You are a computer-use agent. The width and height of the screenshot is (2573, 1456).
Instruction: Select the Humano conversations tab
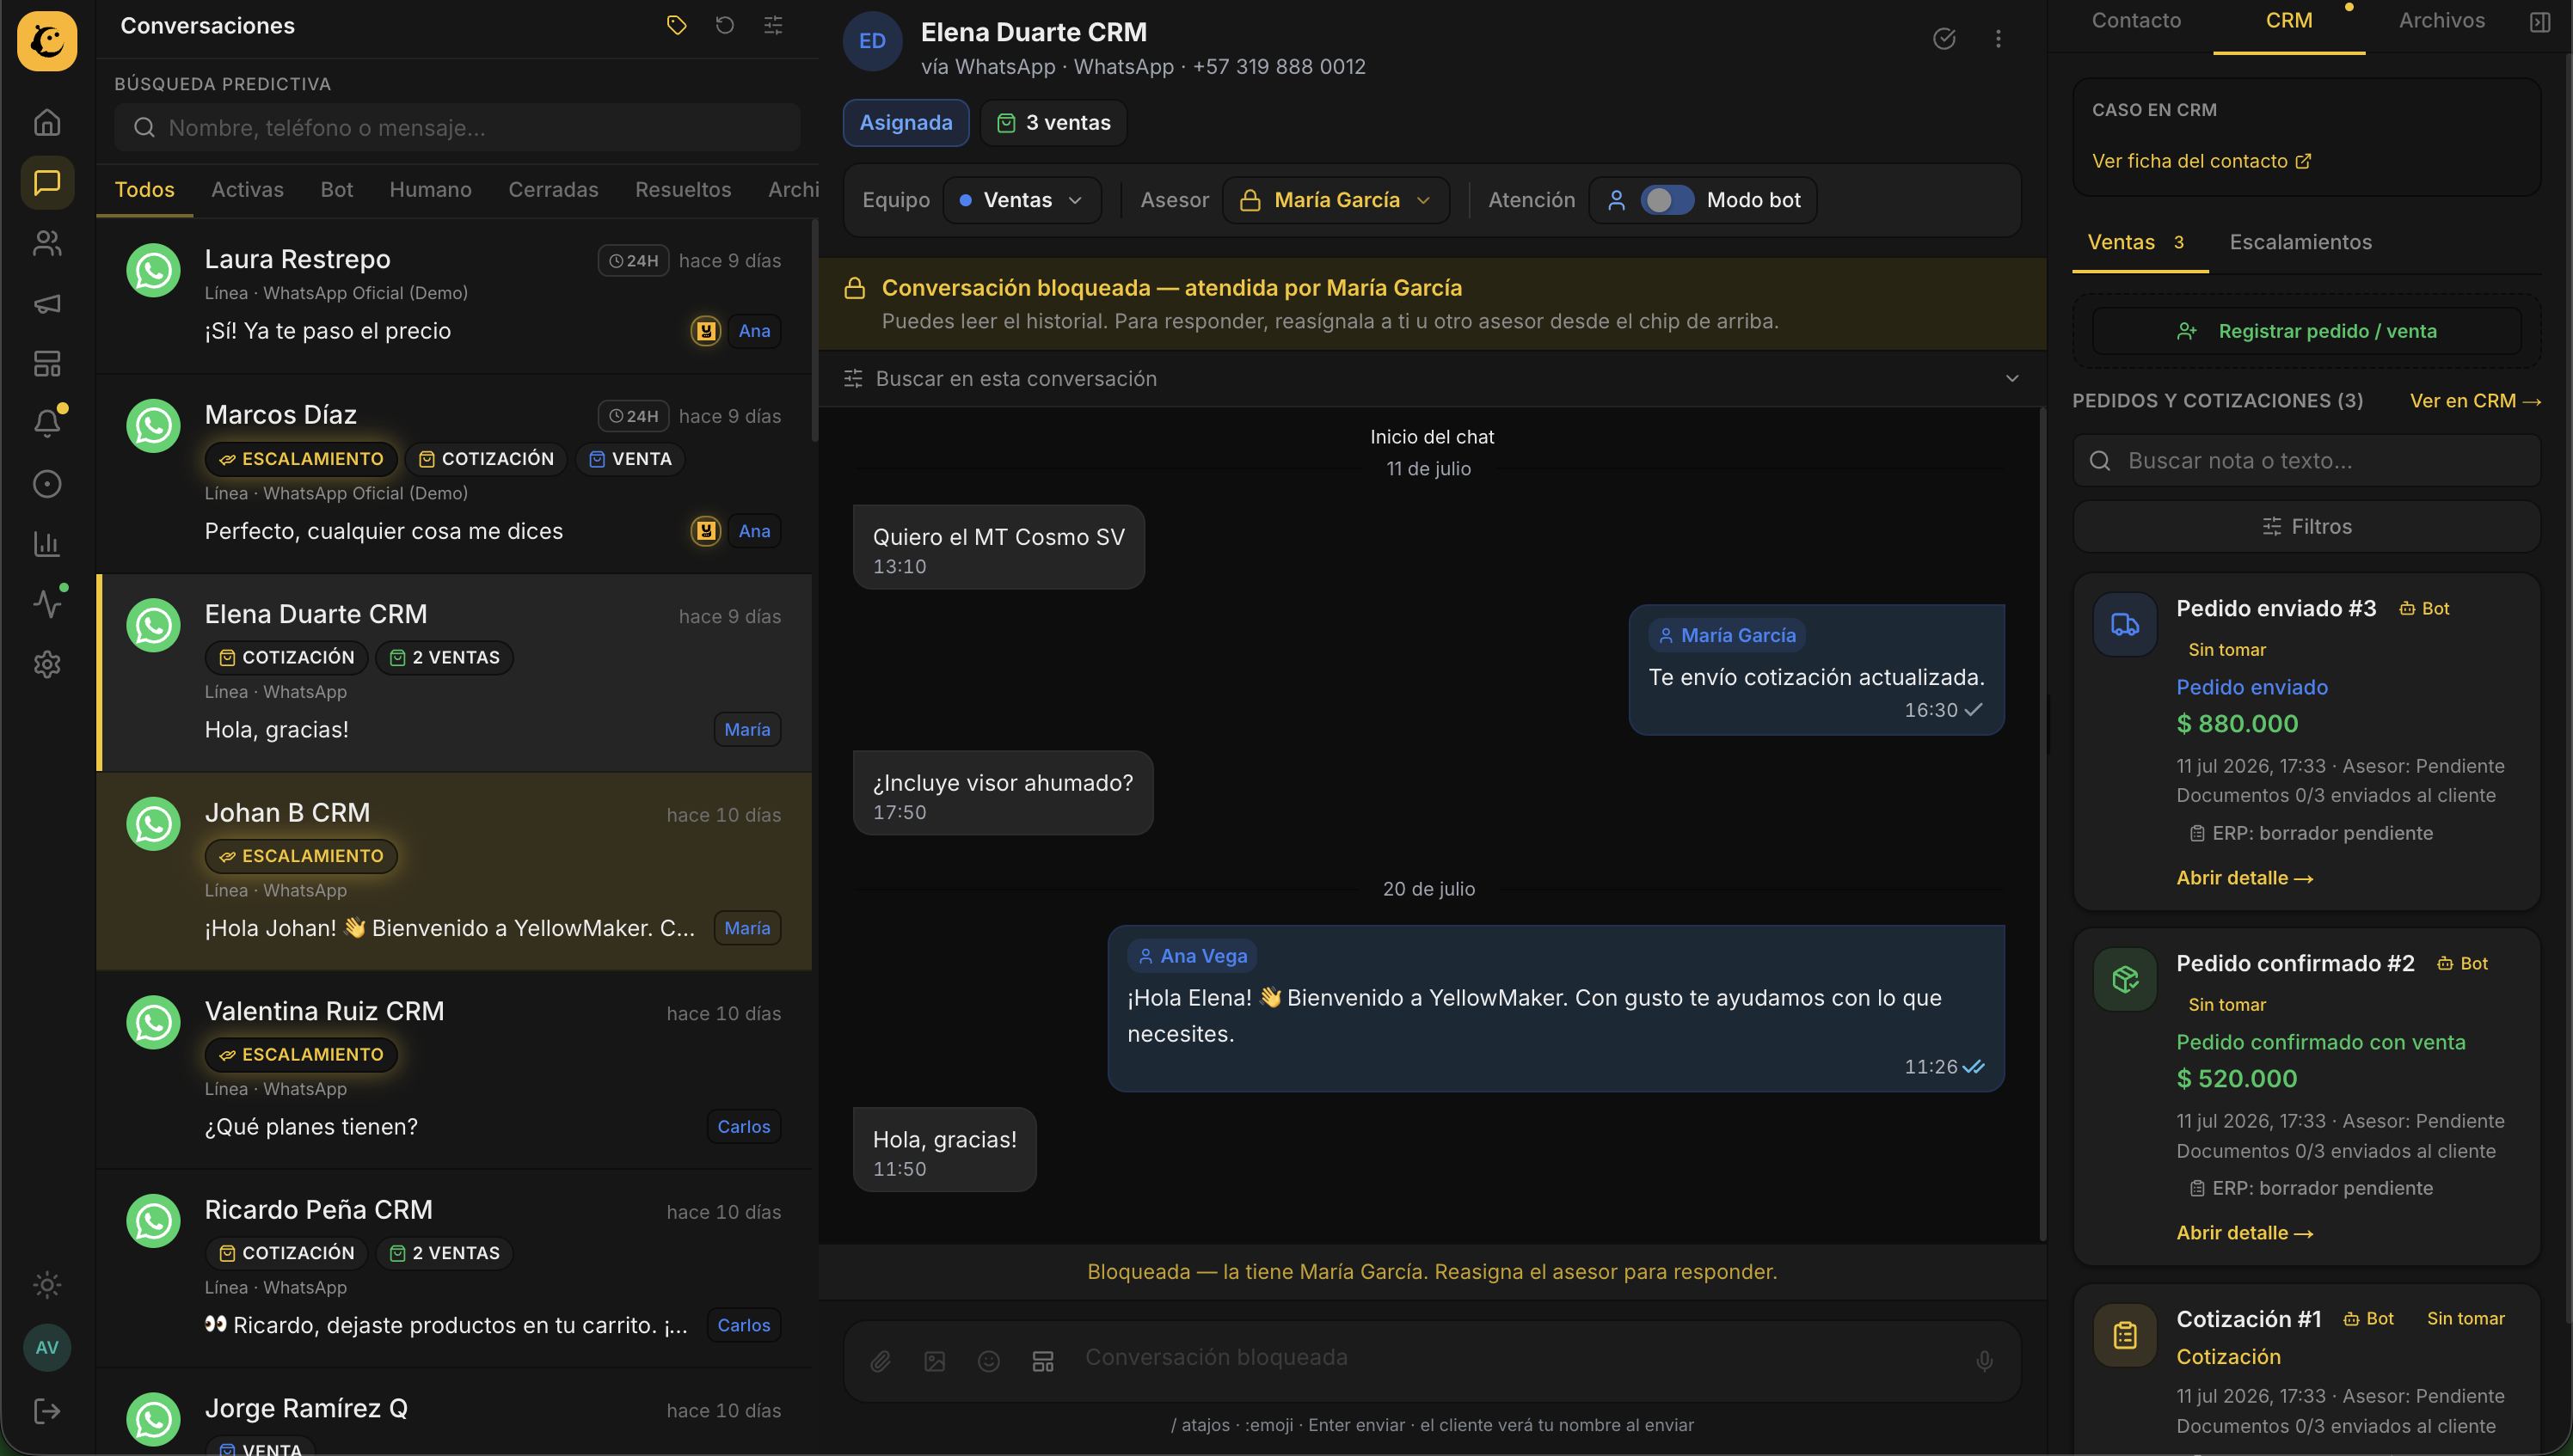coord(430,190)
